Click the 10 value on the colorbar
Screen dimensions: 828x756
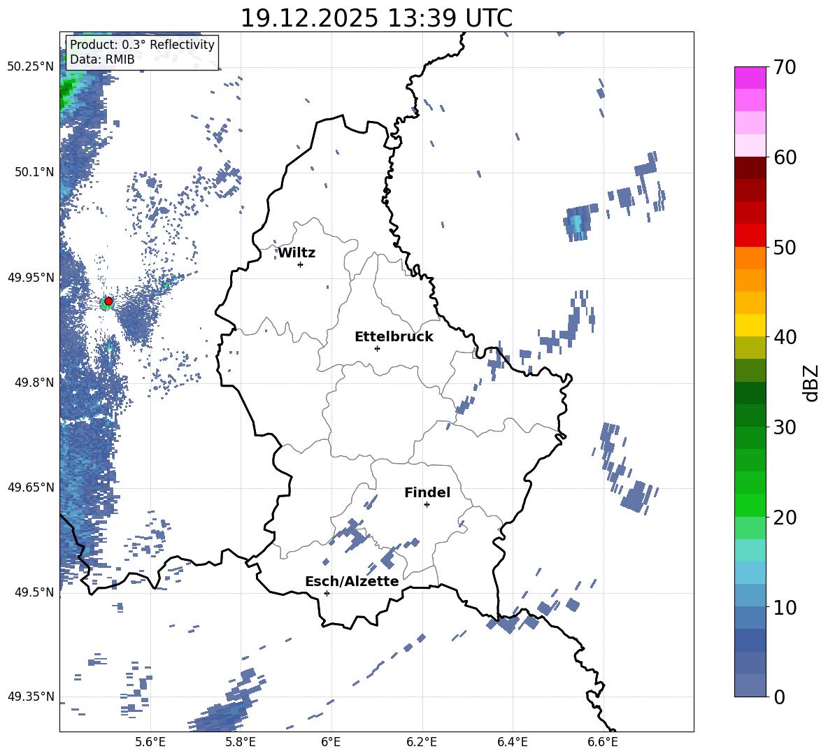[785, 606]
